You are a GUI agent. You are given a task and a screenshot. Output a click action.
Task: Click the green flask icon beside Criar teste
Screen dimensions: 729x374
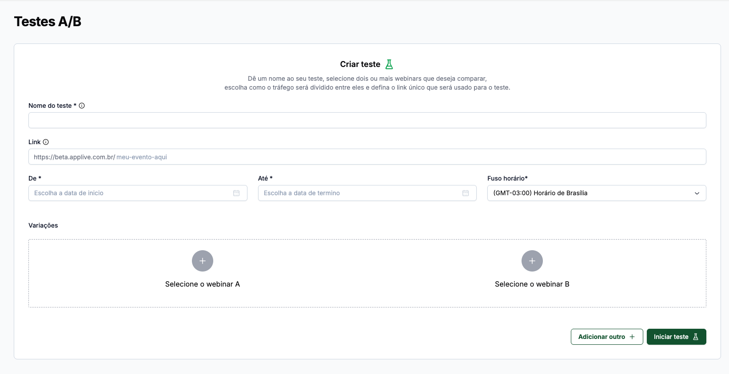point(389,64)
